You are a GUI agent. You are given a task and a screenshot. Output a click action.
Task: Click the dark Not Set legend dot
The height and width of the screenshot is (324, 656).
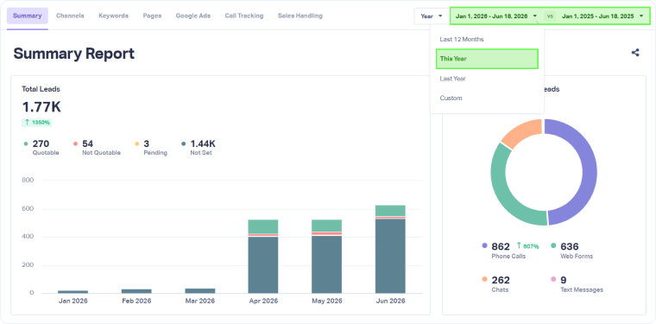183,144
